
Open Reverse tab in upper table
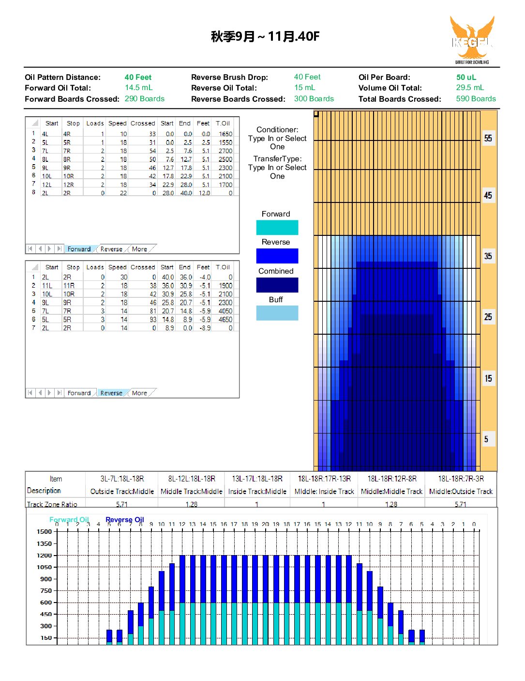click(x=111, y=249)
